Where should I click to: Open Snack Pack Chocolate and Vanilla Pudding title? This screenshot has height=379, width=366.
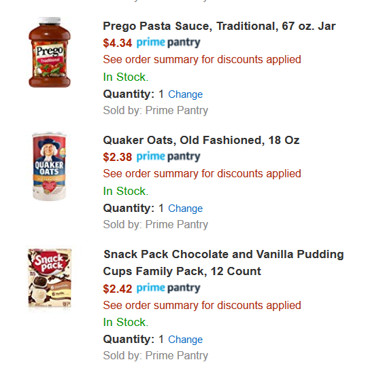(x=223, y=263)
